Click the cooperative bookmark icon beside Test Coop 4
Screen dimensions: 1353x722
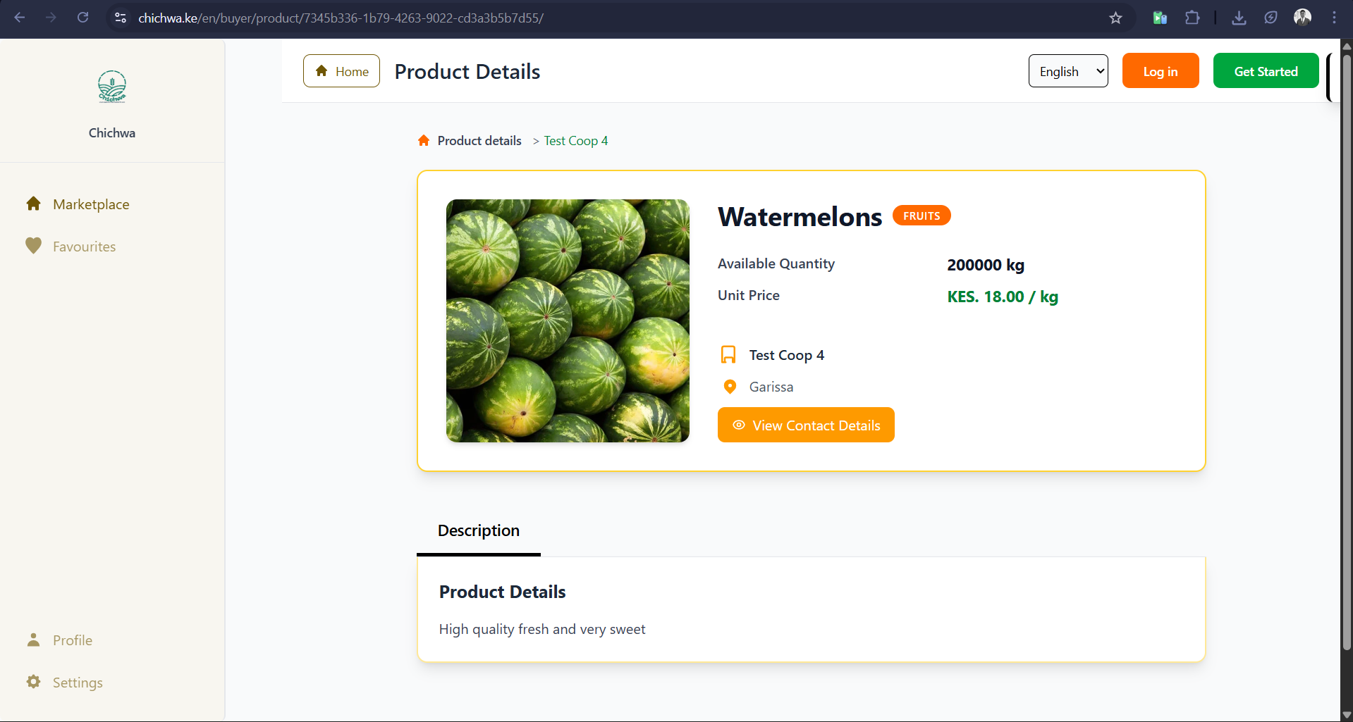pyautogui.click(x=728, y=354)
